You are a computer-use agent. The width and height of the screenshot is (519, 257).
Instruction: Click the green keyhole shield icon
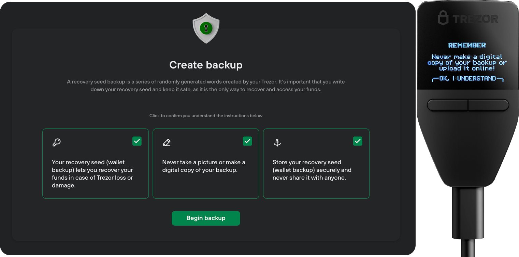(x=206, y=28)
